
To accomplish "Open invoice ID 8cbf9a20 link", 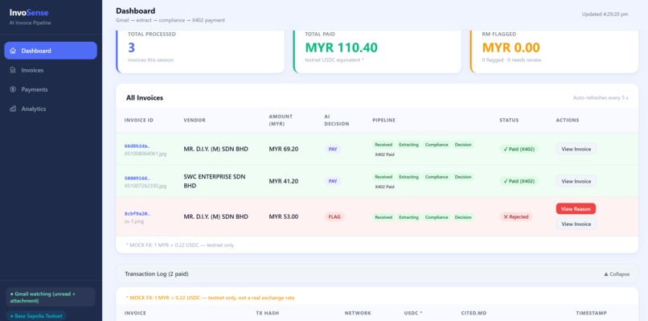I will pyautogui.click(x=137, y=214).
